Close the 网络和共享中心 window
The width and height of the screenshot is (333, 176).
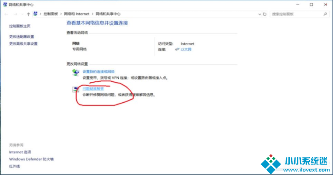pyautogui.click(x=325, y=5)
